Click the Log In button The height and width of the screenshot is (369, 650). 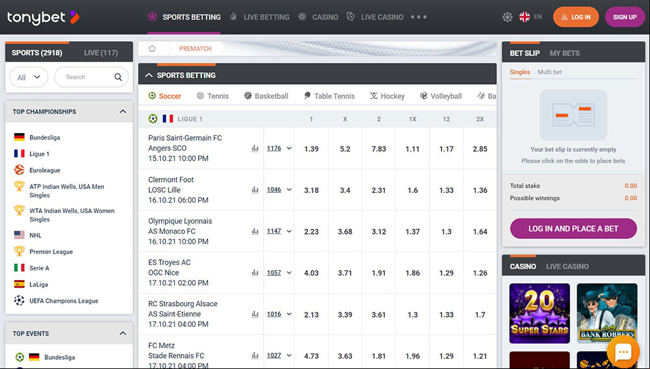pyautogui.click(x=576, y=17)
